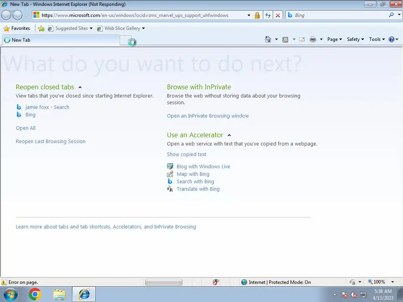
Task: Click the Help question mark icon
Action: click(x=392, y=39)
